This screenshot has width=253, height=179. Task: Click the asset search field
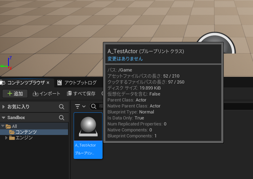[100, 106]
